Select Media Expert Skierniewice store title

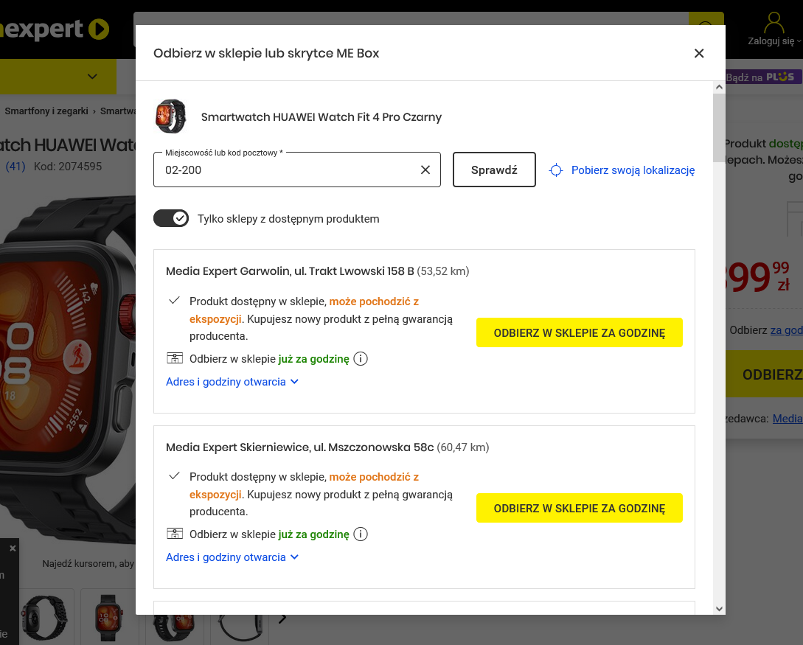click(x=299, y=447)
